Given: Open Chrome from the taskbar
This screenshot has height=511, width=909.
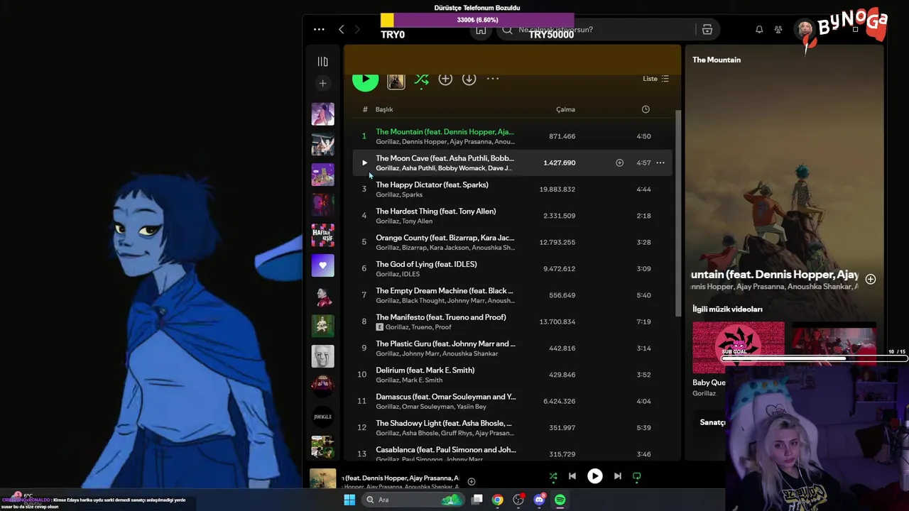Looking at the screenshot, I should 498,500.
